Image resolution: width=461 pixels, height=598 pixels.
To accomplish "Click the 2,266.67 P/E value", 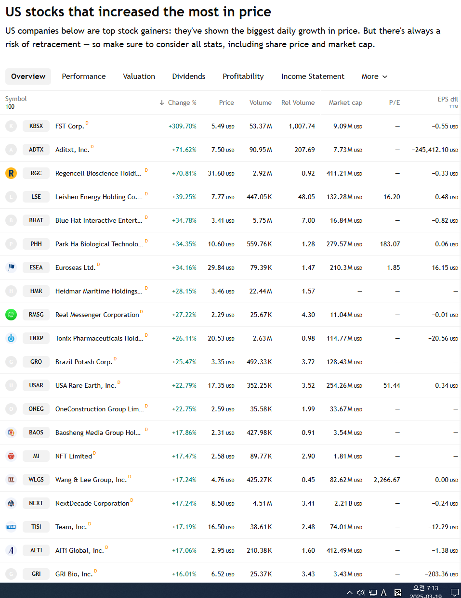I will click(387, 480).
